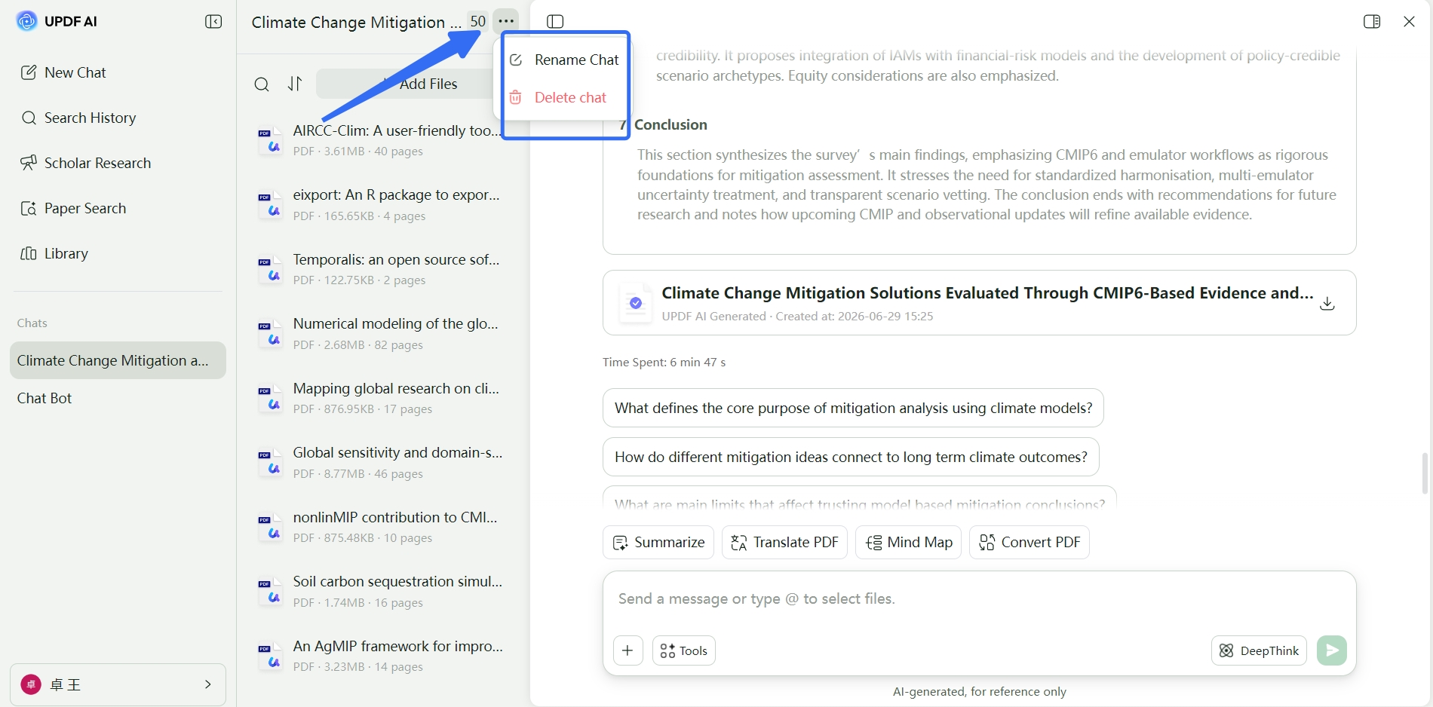The height and width of the screenshot is (707, 1433).
Task: Click the UPDF AI logo icon
Action: (x=26, y=21)
